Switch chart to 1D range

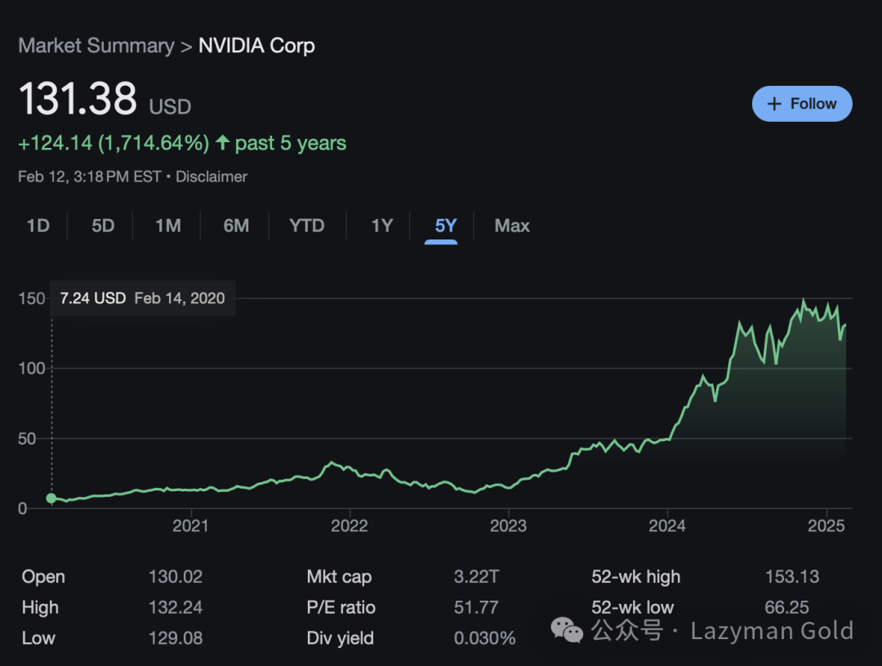(38, 226)
